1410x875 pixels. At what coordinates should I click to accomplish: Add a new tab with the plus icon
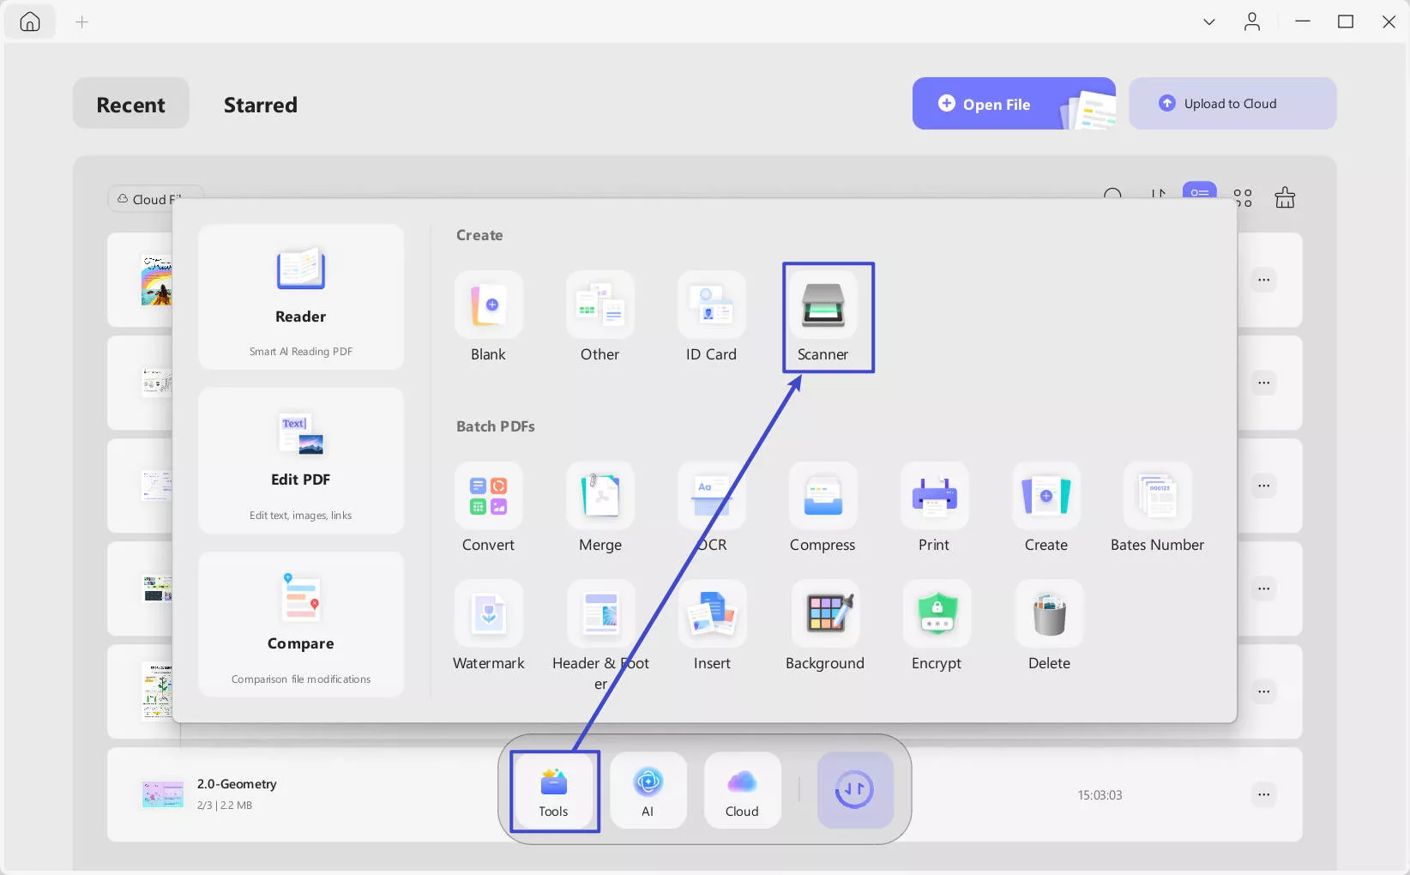tap(82, 22)
